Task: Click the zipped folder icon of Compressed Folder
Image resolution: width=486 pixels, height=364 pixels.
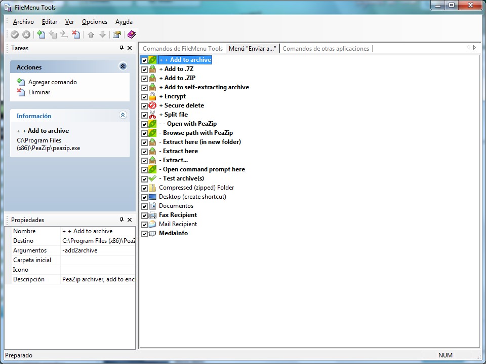Action: point(152,188)
